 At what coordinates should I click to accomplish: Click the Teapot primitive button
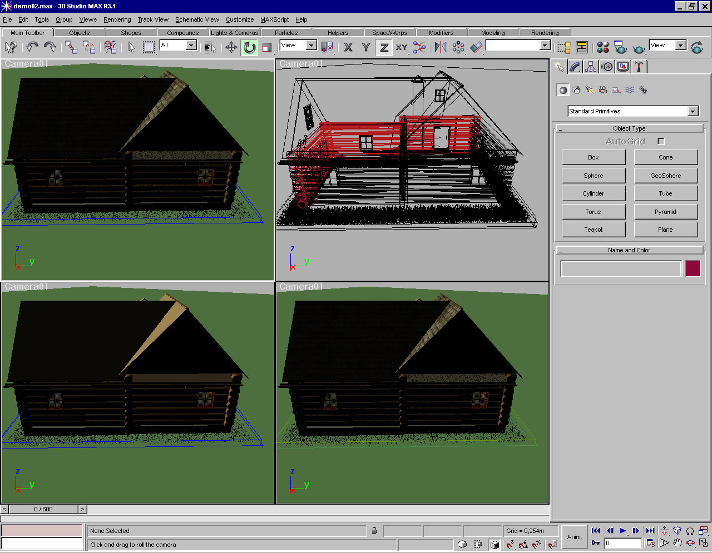coord(593,230)
